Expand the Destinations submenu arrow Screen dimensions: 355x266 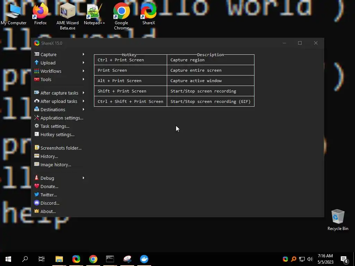(x=84, y=109)
